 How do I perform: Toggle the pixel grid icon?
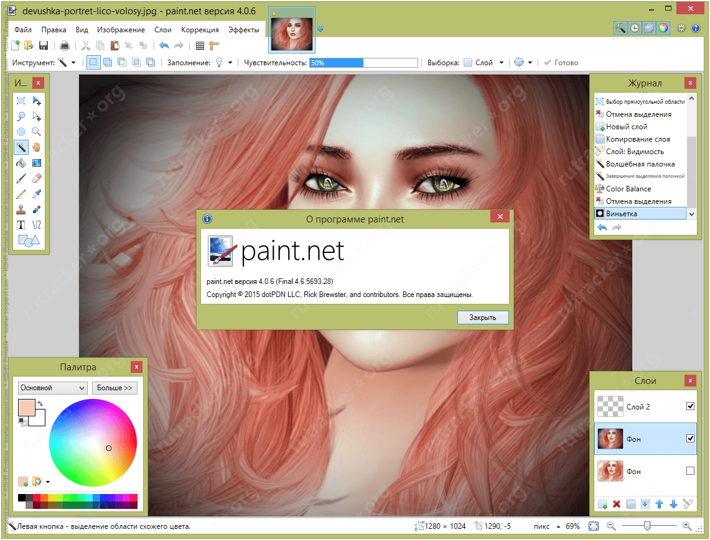click(200, 45)
